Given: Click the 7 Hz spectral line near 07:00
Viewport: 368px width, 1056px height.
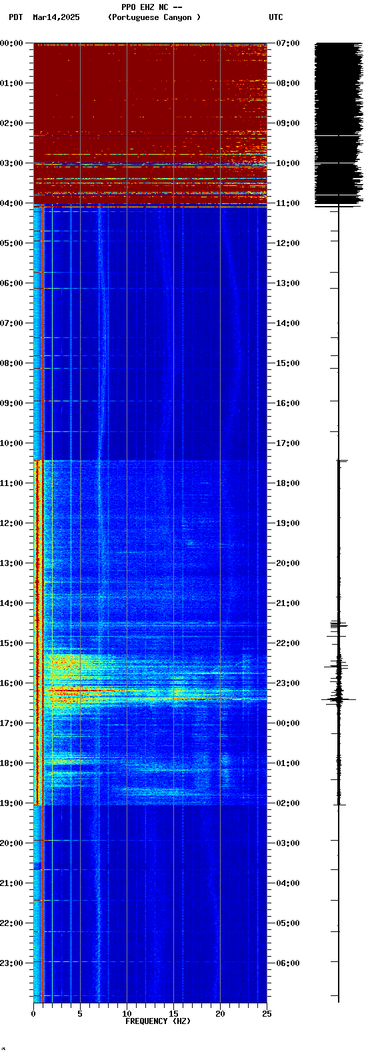Looking at the screenshot, I should [104, 323].
